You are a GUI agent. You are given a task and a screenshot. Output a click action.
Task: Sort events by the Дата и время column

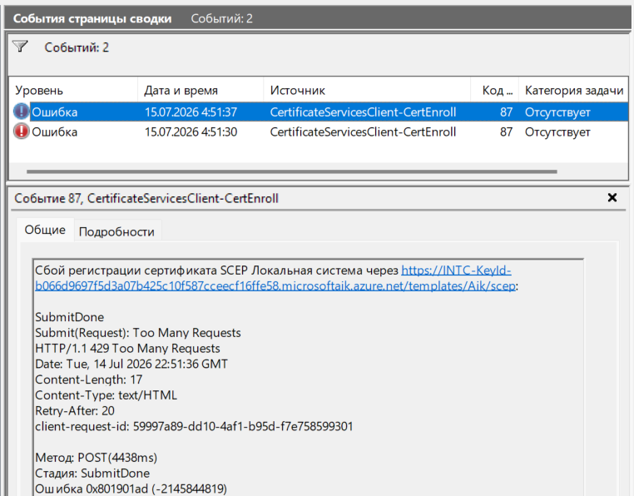(201, 90)
